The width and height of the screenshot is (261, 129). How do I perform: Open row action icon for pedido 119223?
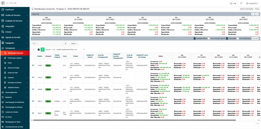(x=33, y=77)
